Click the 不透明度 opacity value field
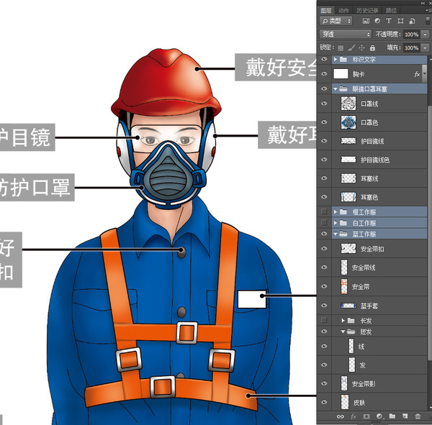 [412, 35]
